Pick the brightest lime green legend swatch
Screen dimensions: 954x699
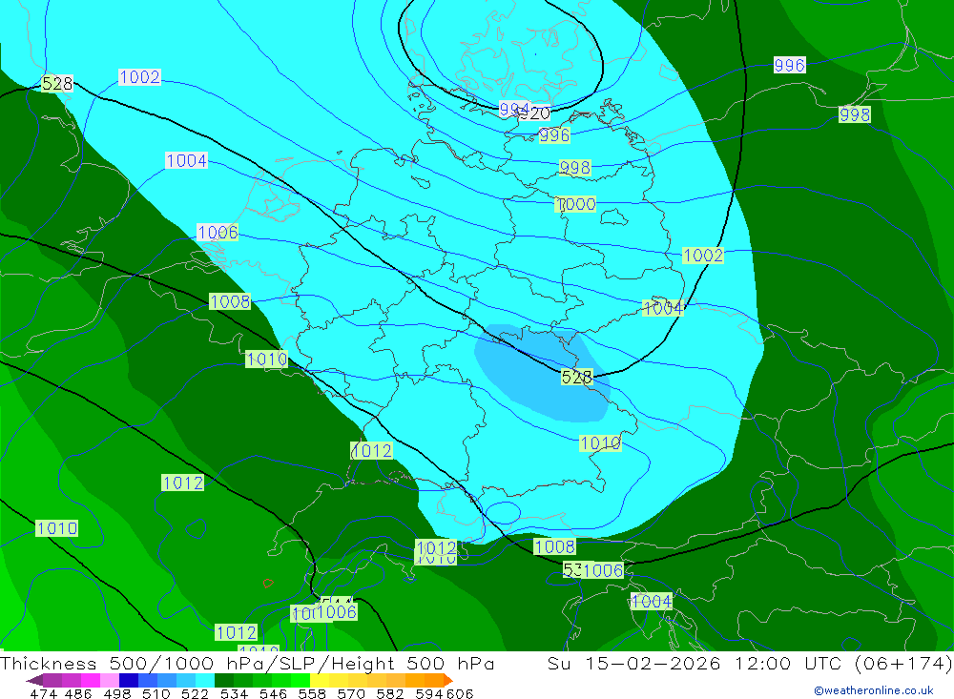coord(301,680)
